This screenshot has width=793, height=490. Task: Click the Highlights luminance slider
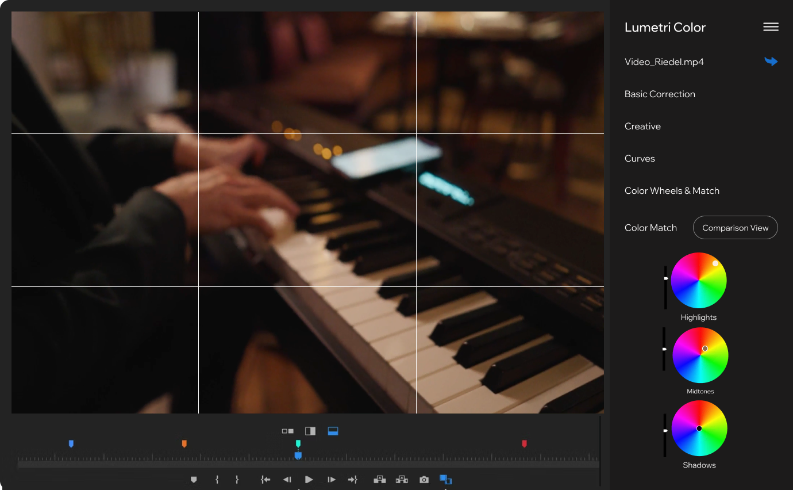pyautogui.click(x=665, y=287)
